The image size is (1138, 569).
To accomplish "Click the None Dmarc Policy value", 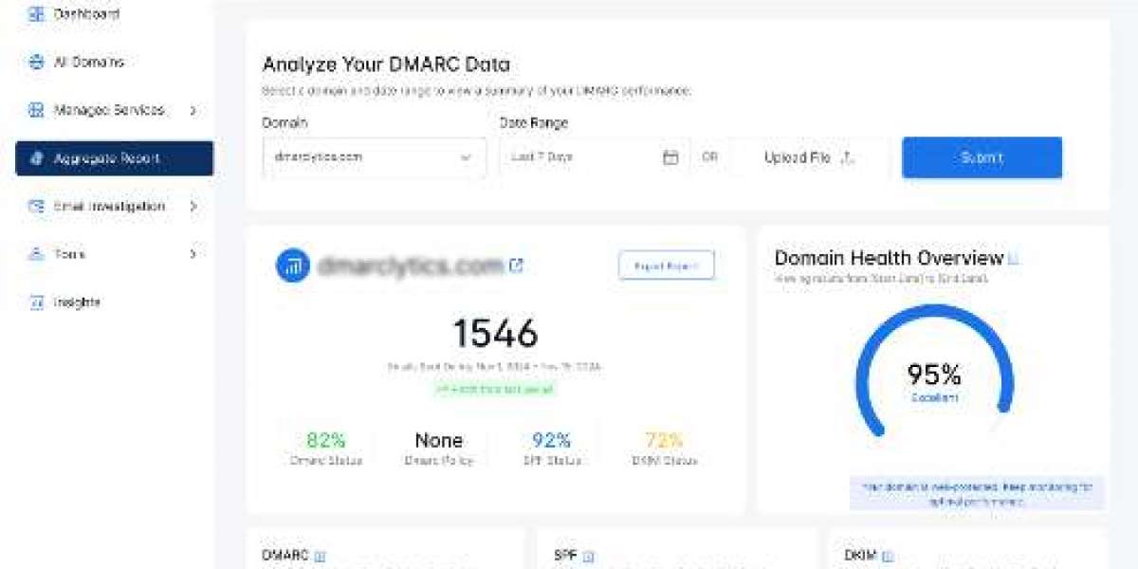I will click(x=438, y=440).
